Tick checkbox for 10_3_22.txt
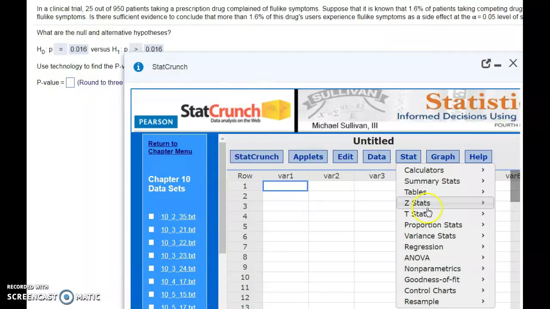 151,242
